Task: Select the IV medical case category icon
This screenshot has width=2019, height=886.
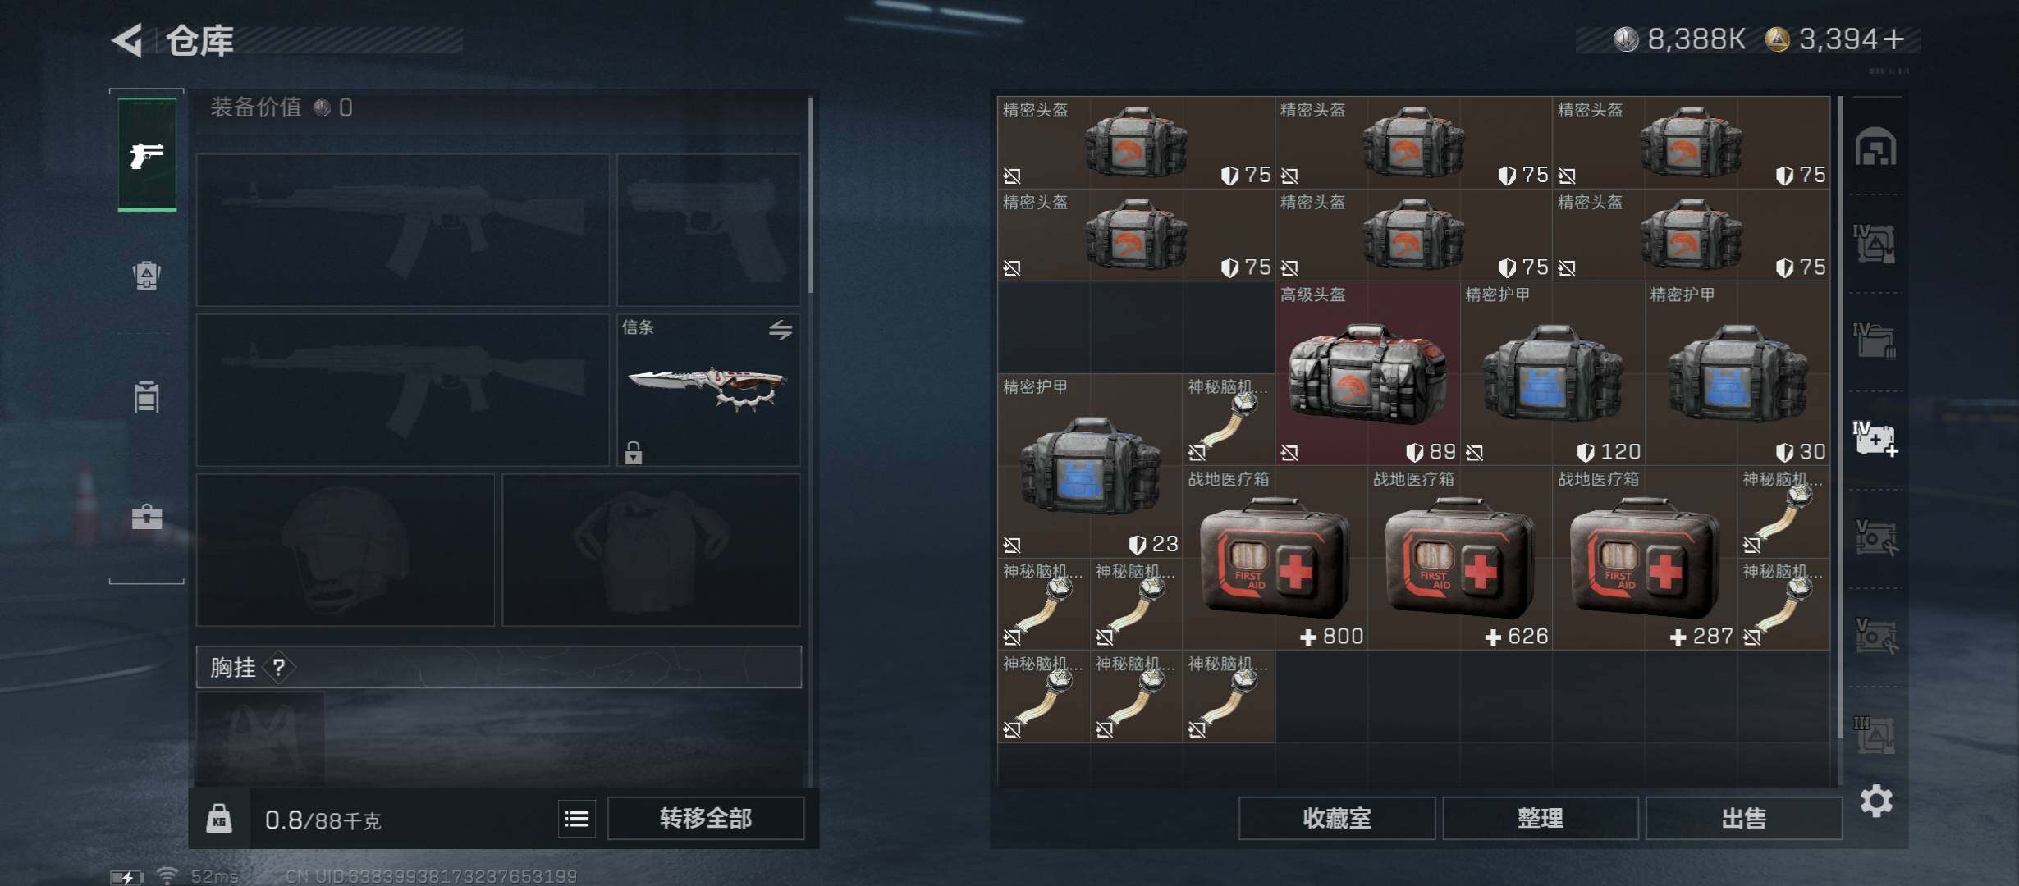Action: [1875, 439]
